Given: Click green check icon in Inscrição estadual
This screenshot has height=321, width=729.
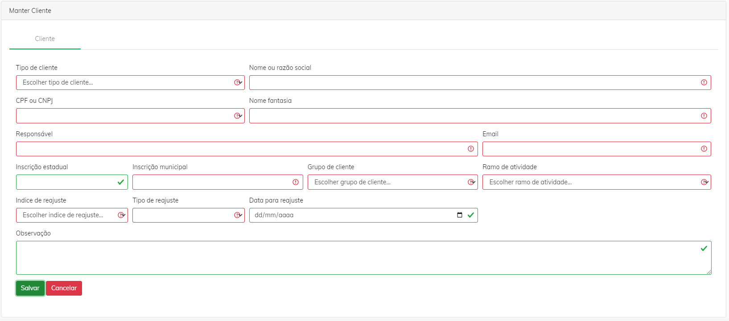Looking at the screenshot, I should point(121,182).
